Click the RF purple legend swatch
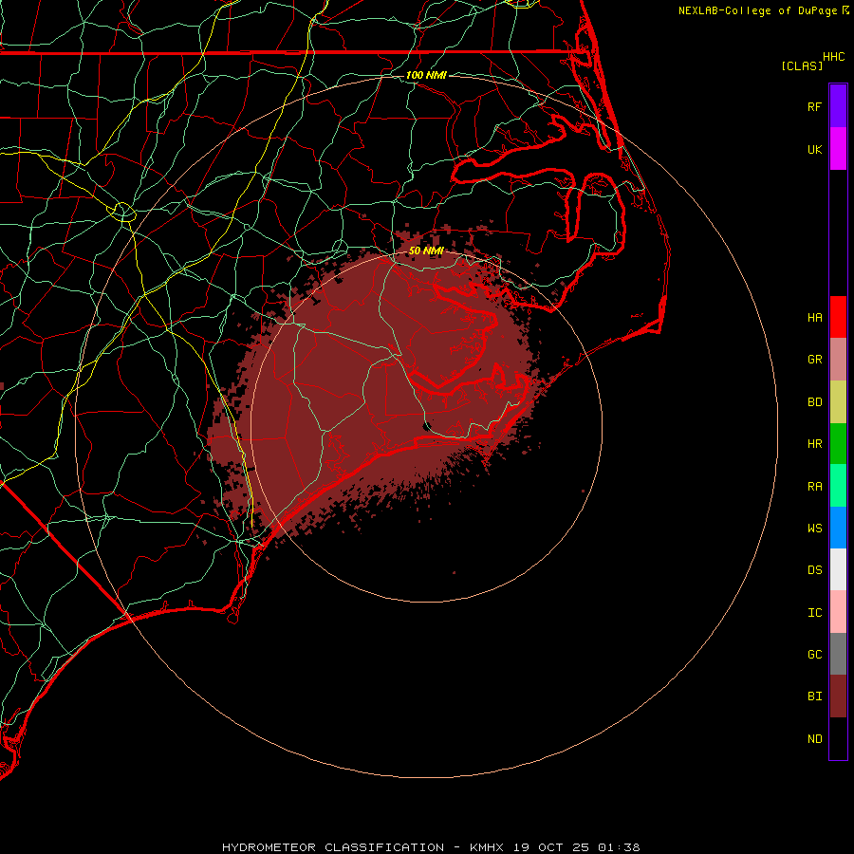 coord(838,106)
